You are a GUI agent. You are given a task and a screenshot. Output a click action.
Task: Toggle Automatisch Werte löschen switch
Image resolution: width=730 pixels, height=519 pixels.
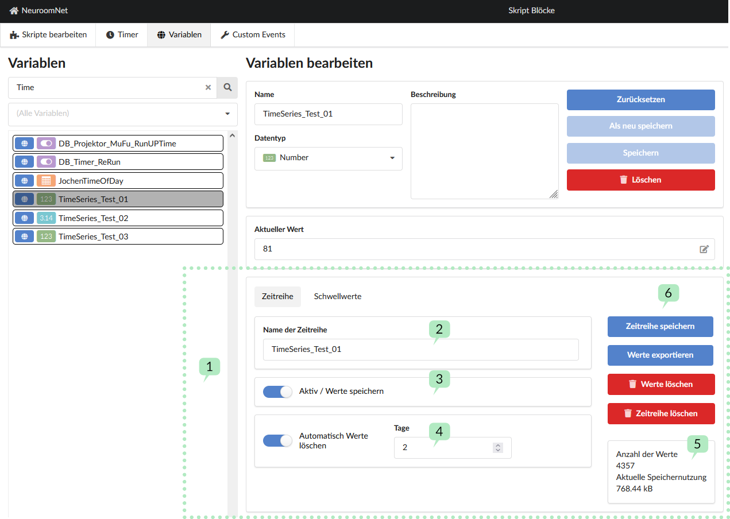278,440
